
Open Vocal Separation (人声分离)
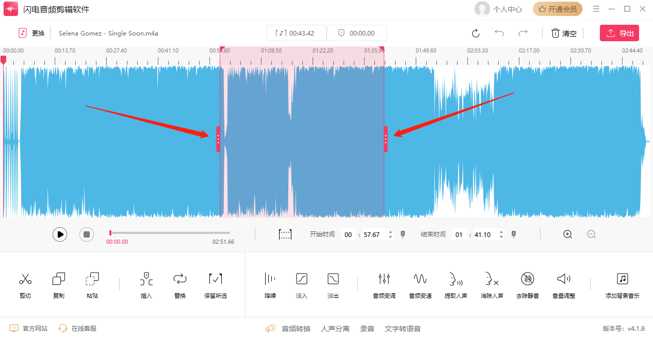pyautogui.click(x=335, y=328)
